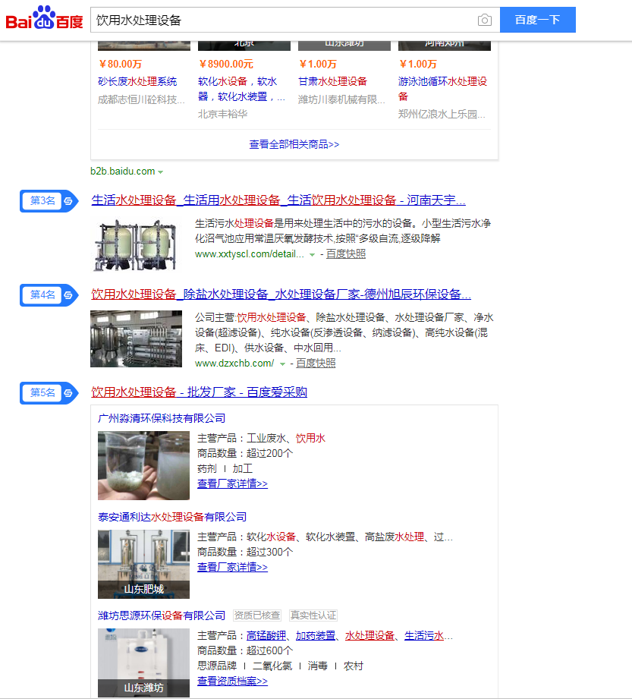Click the 商品数量：超过200个 text
The height and width of the screenshot is (699, 632).
click(245, 453)
